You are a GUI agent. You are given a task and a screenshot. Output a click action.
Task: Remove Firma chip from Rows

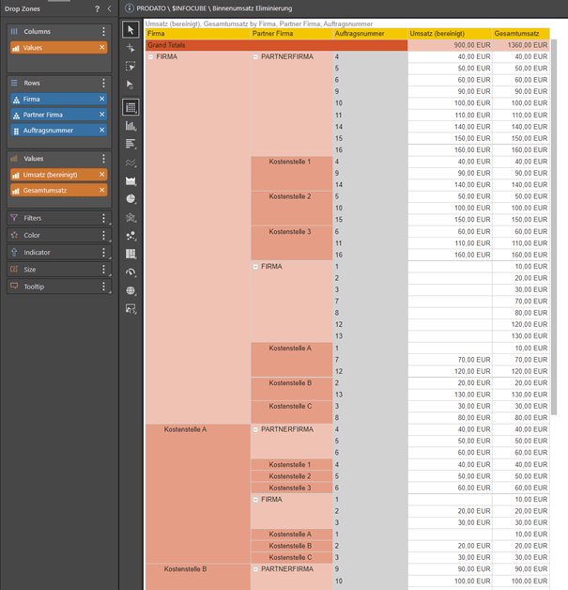click(102, 99)
